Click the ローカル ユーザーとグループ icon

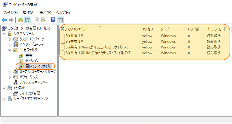pyautogui.click(x=16, y=72)
